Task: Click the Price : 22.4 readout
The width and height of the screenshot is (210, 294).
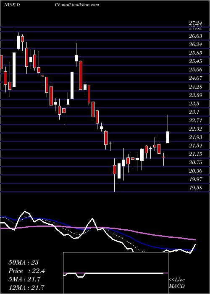Action: click(x=26, y=271)
